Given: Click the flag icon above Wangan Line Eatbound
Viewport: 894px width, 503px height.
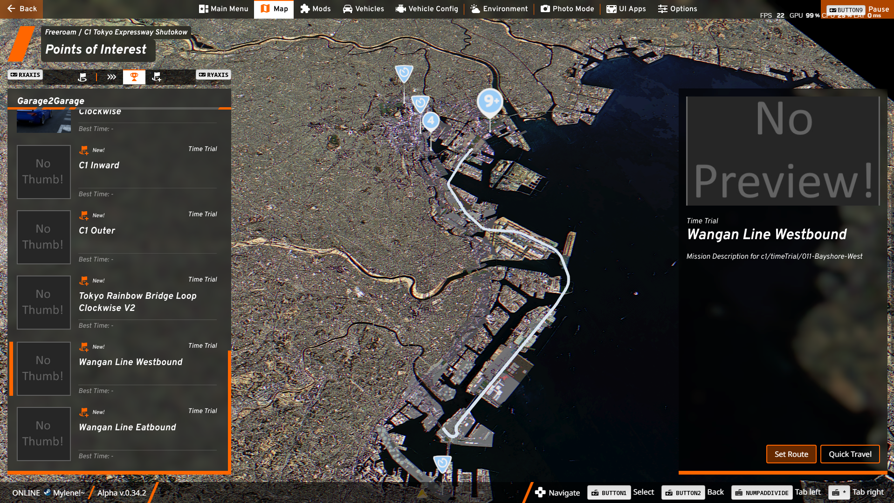Looking at the screenshot, I should click(x=84, y=412).
